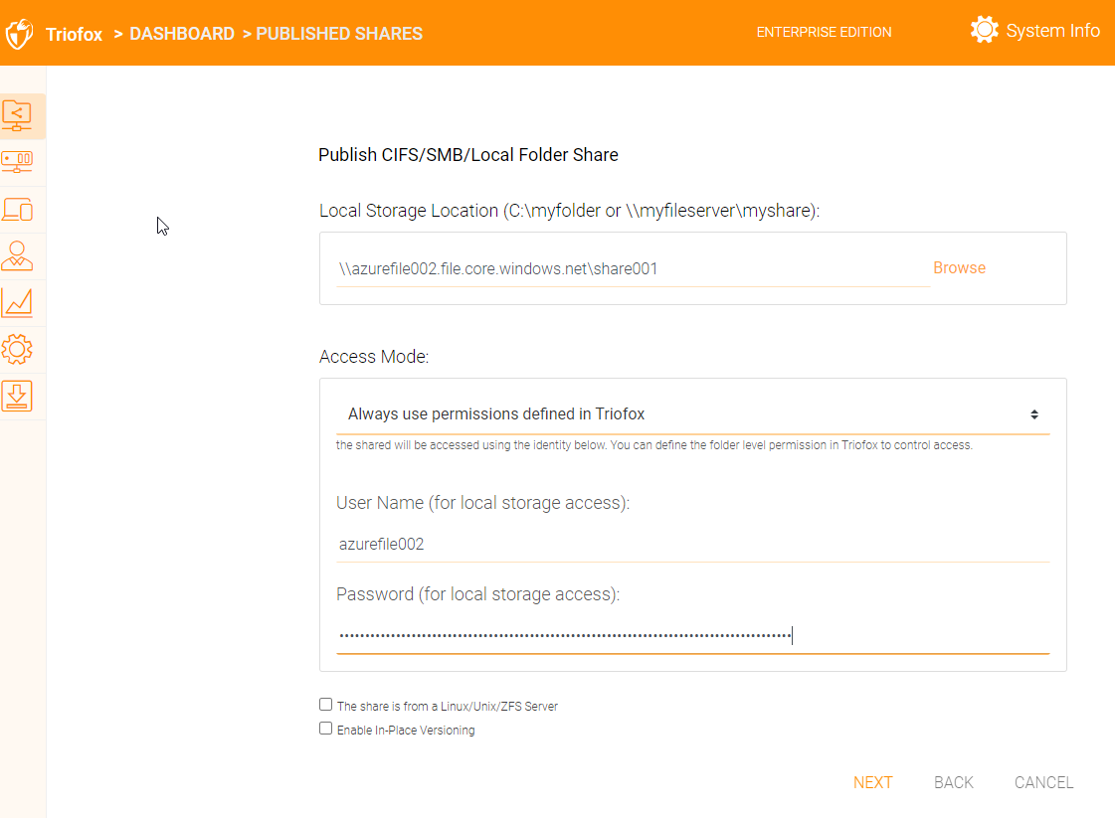Check Linux/Unix/ZFS Server share option

(x=325, y=705)
